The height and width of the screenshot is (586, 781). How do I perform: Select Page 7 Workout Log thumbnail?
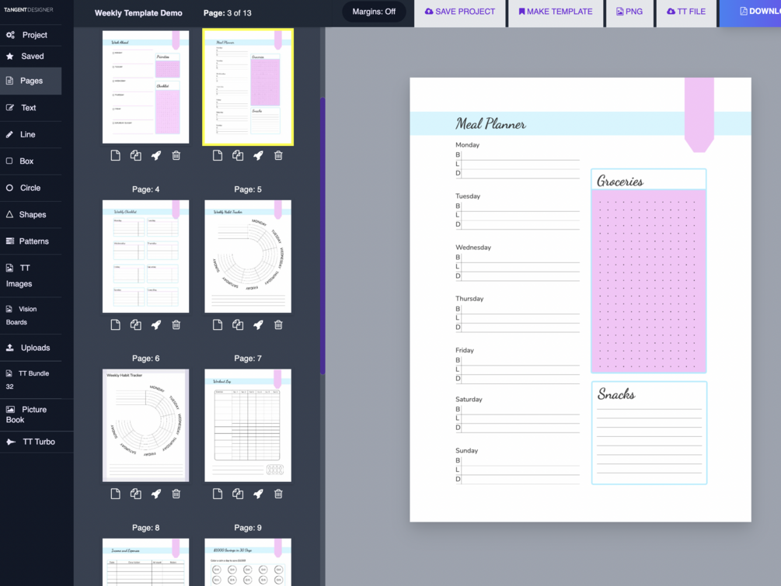248,425
